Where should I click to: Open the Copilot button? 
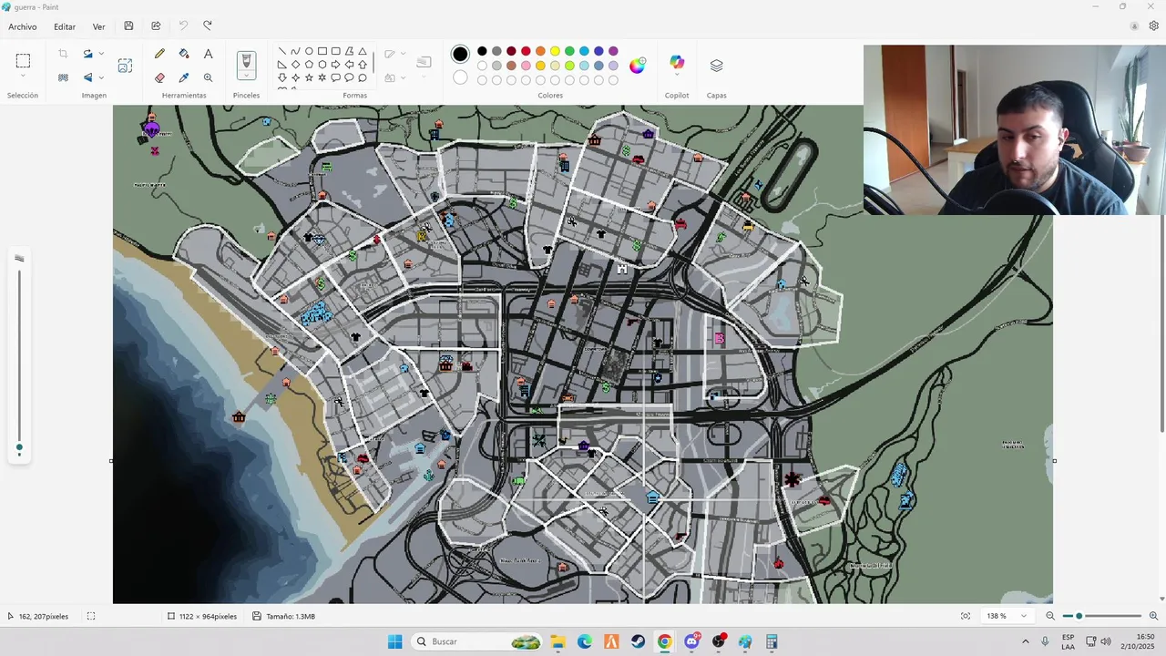tap(677, 62)
